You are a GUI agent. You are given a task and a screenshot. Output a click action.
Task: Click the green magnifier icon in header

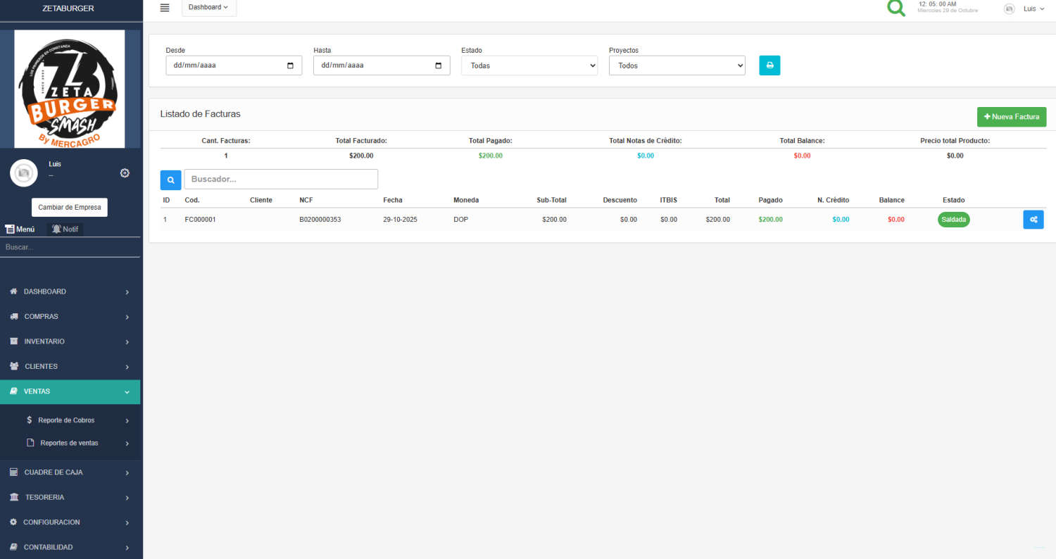[x=896, y=8]
